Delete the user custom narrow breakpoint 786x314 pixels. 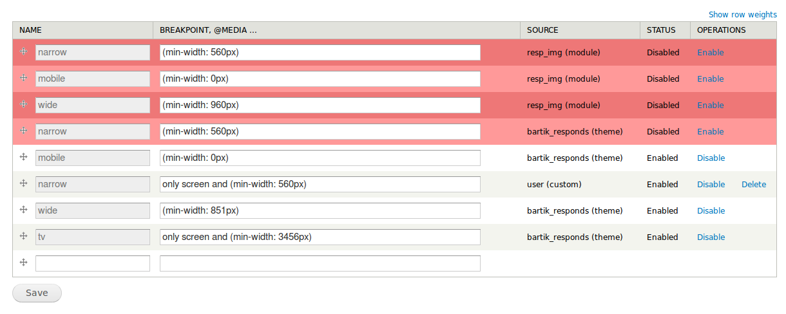tap(754, 185)
